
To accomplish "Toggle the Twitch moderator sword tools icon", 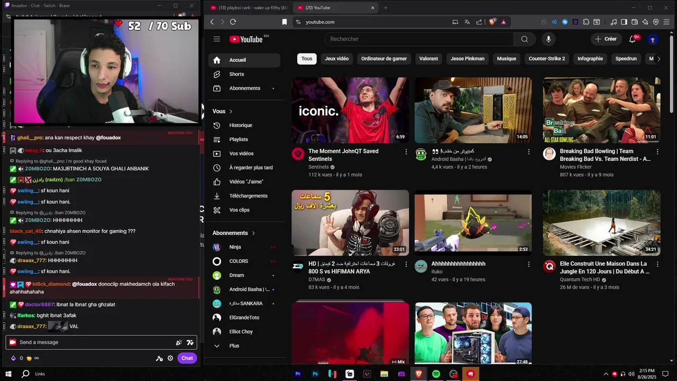I will [x=159, y=358].
